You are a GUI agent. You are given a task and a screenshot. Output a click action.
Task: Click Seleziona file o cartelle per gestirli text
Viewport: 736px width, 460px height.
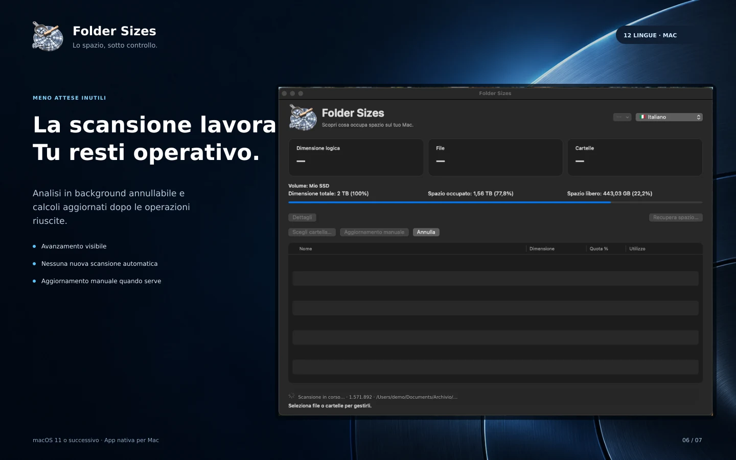coord(330,406)
